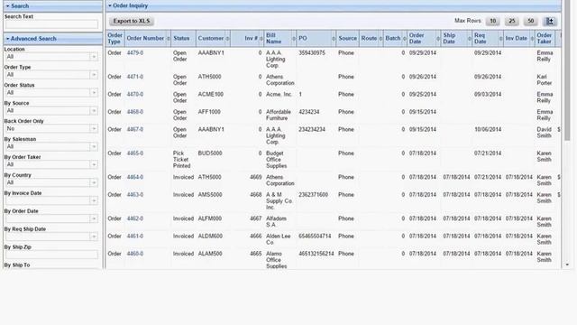The width and height of the screenshot is (577, 325).
Task: Click the Batch column sort arrows
Action: pyautogui.click(x=404, y=39)
